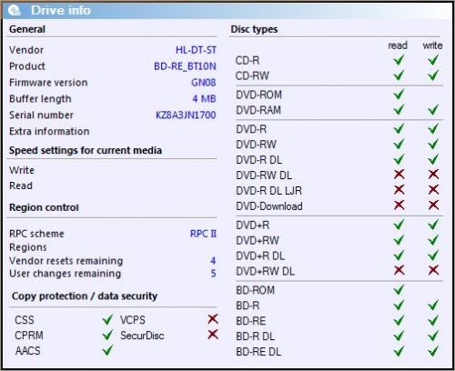The width and height of the screenshot is (455, 371).
Task: Click the VCPS red cross indicator
Action: click(x=213, y=319)
